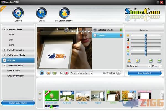Remove Camera effect with orange X
Screen dimensions: 166x111
click(x=121, y=35)
